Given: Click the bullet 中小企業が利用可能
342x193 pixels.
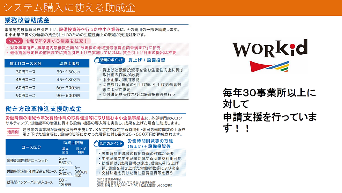Looking at the screenshot, I should tap(121, 80).
